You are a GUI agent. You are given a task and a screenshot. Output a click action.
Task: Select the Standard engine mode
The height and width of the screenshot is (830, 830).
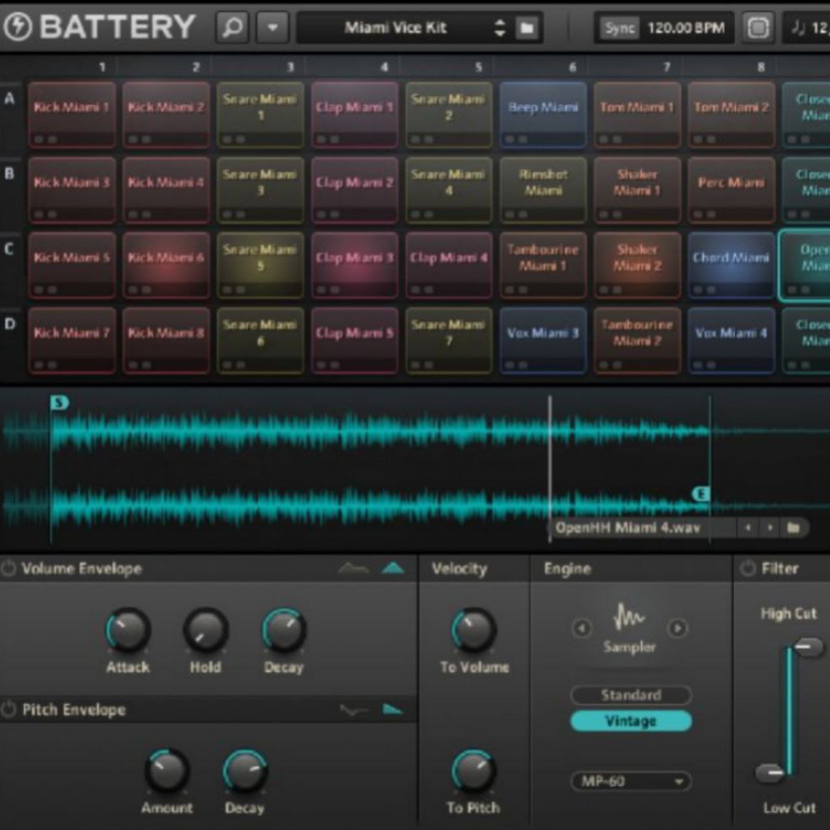[x=631, y=695]
